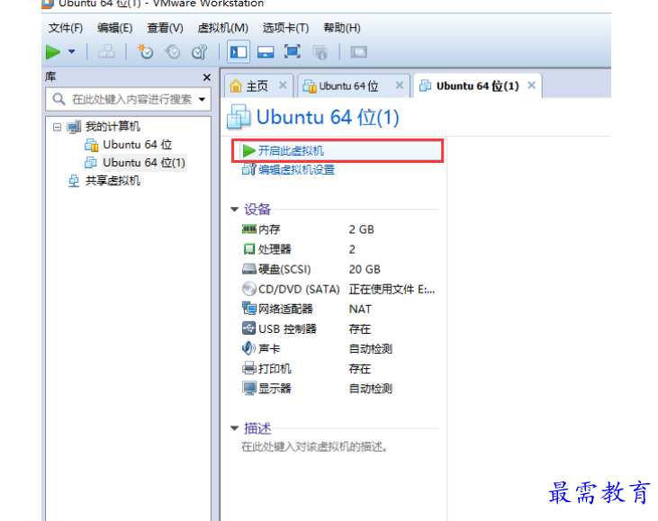
Task: Click the NAT network value
Action: pos(360,310)
